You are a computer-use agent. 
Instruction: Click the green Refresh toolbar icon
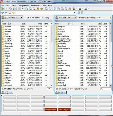[x=3, y=9]
